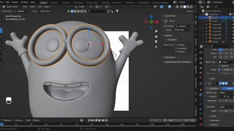Select solid viewport shading sphere
The image size is (234, 131).
point(185,7)
